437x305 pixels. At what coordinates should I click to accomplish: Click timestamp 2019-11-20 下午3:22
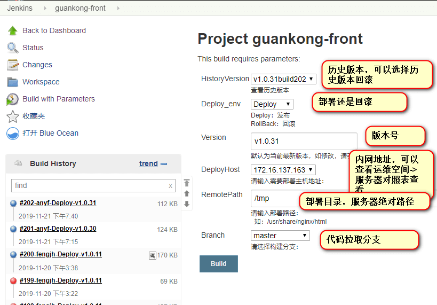click(x=49, y=294)
